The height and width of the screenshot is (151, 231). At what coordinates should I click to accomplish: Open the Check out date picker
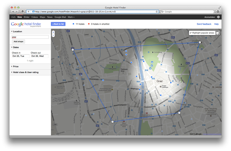pos(40,56)
